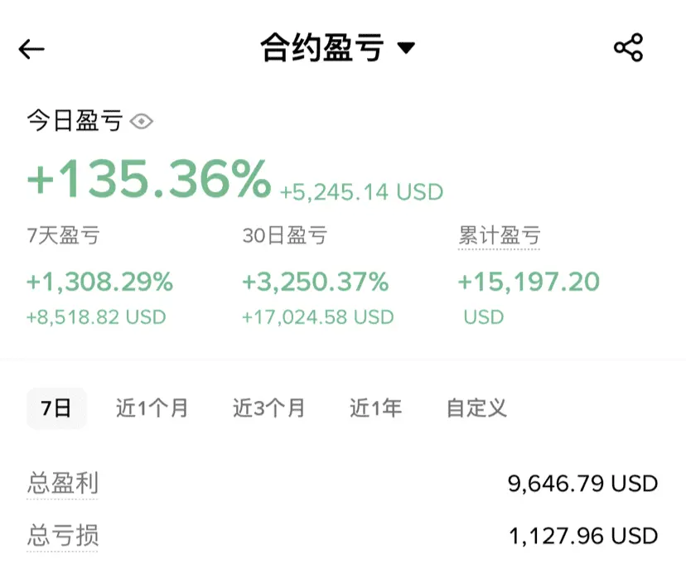Image resolution: width=686 pixels, height=574 pixels.
Task: Click the +15,197.20 cumulative value
Action: (529, 282)
